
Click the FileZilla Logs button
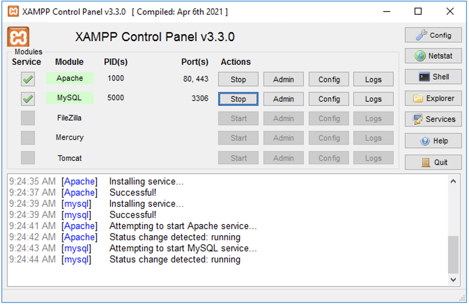click(373, 118)
